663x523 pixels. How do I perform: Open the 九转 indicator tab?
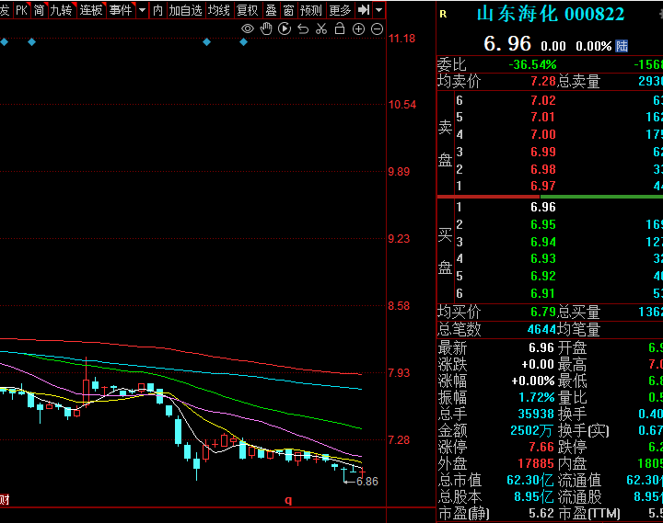(x=62, y=10)
